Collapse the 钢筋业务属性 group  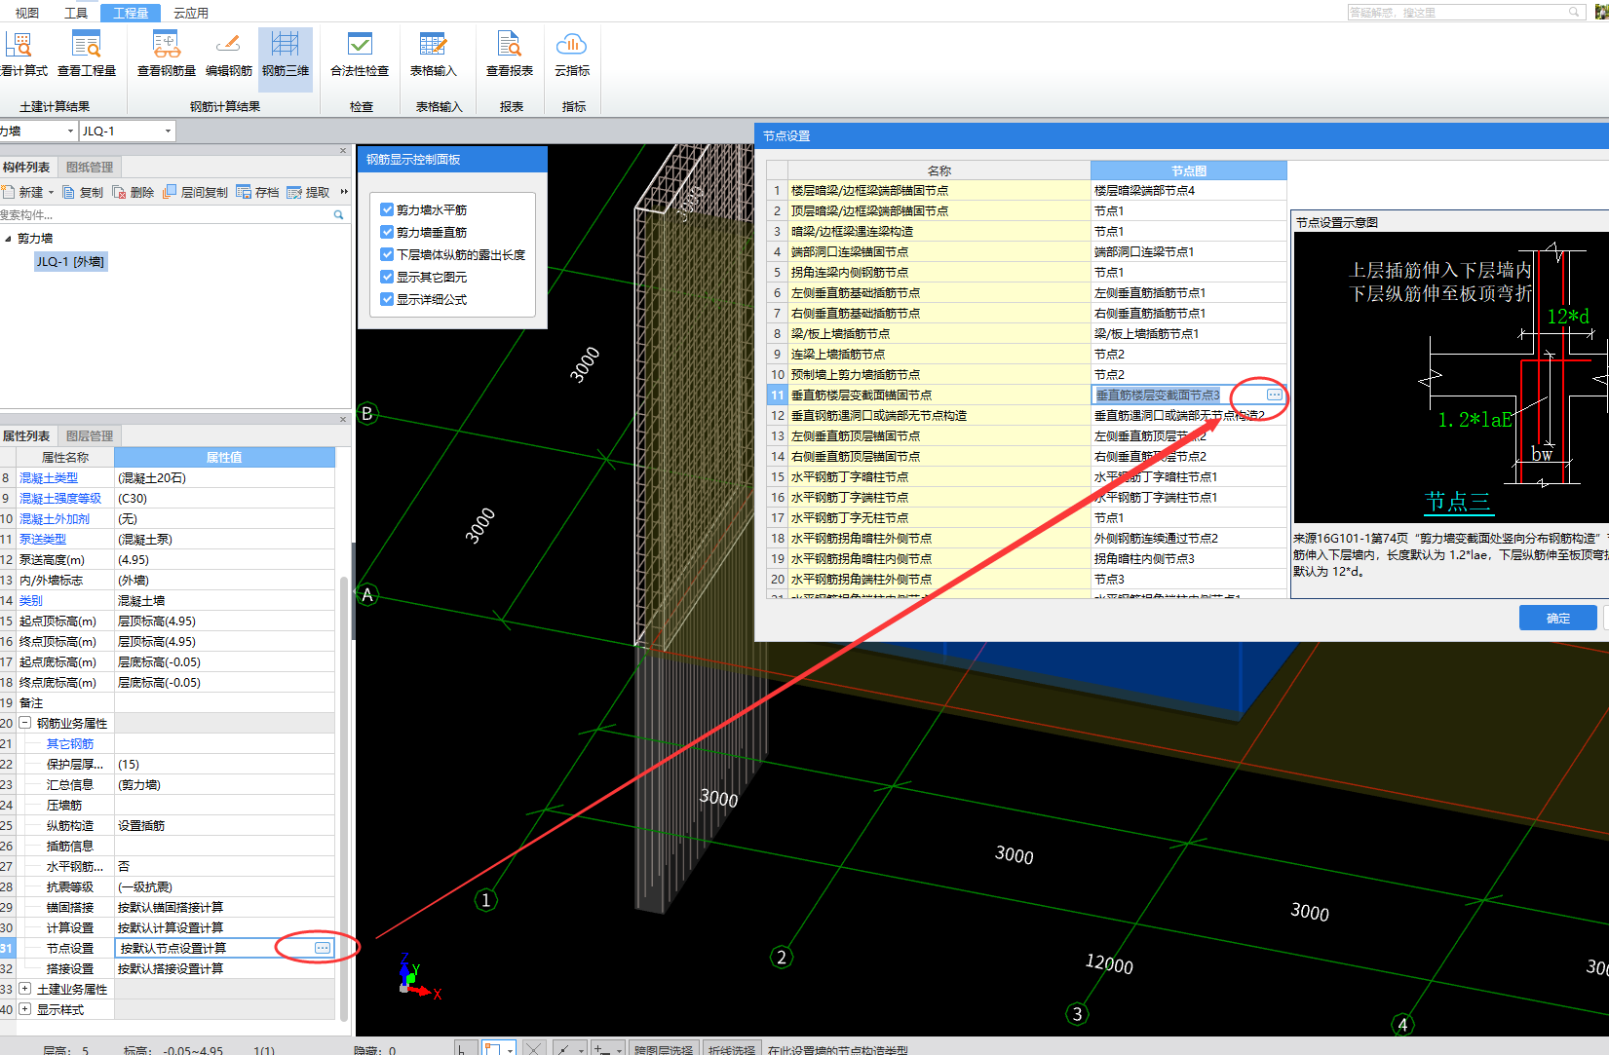click(x=25, y=723)
